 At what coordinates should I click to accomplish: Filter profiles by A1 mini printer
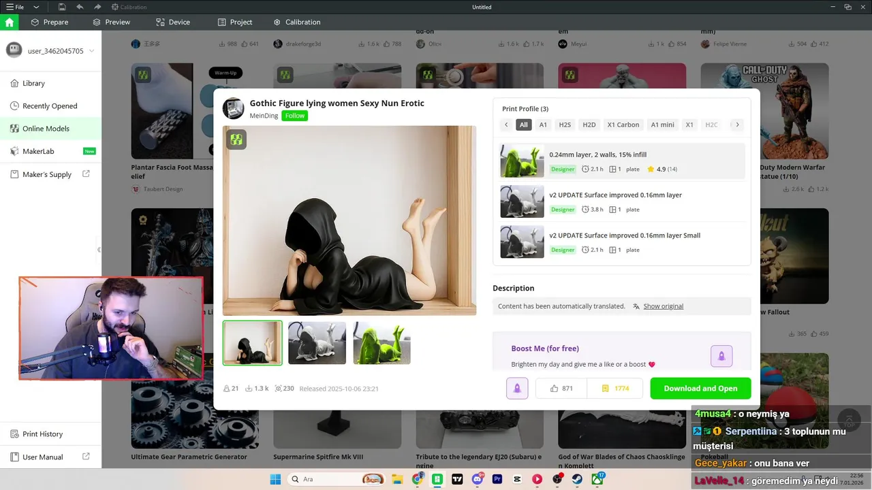click(x=662, y=125)
